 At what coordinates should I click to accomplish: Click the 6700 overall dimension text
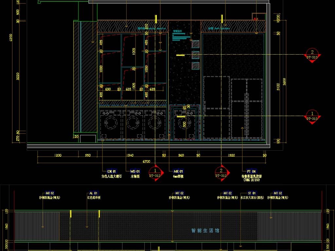click(x=147, y=161)
